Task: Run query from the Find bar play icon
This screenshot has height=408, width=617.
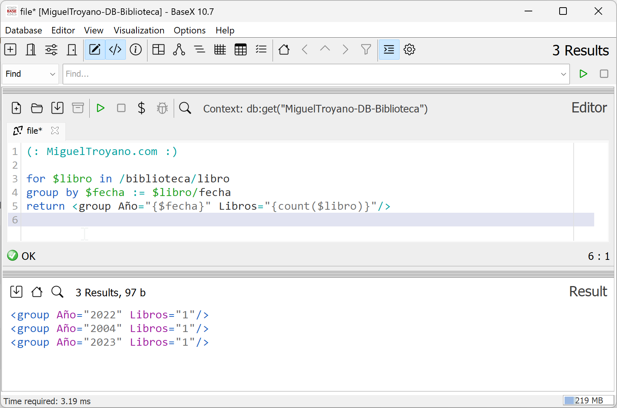Action: point(584,74)
